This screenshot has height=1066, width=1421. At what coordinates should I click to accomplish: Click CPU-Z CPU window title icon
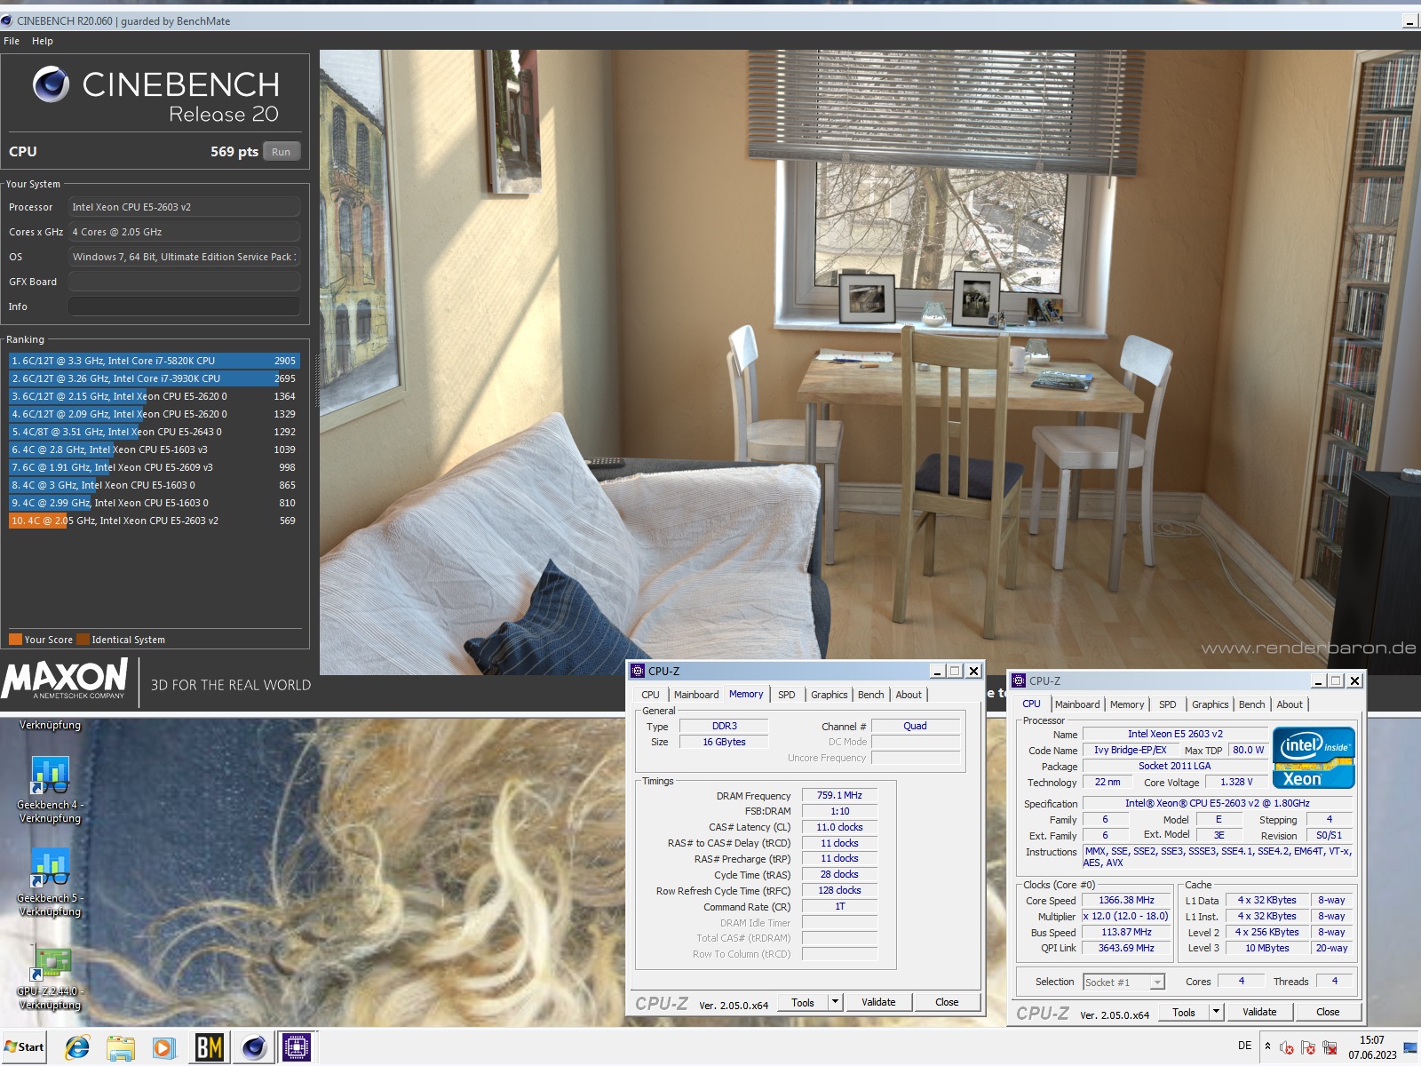tap(1019, 680)
